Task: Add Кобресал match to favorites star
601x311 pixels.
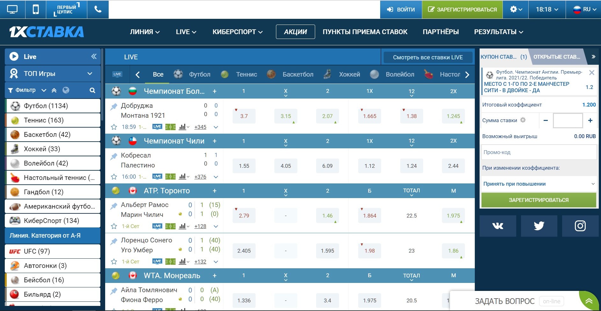Action: click(x=114, y=177)
